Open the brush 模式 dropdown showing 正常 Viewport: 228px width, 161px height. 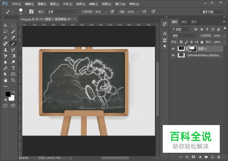click(x=62, y=12)
